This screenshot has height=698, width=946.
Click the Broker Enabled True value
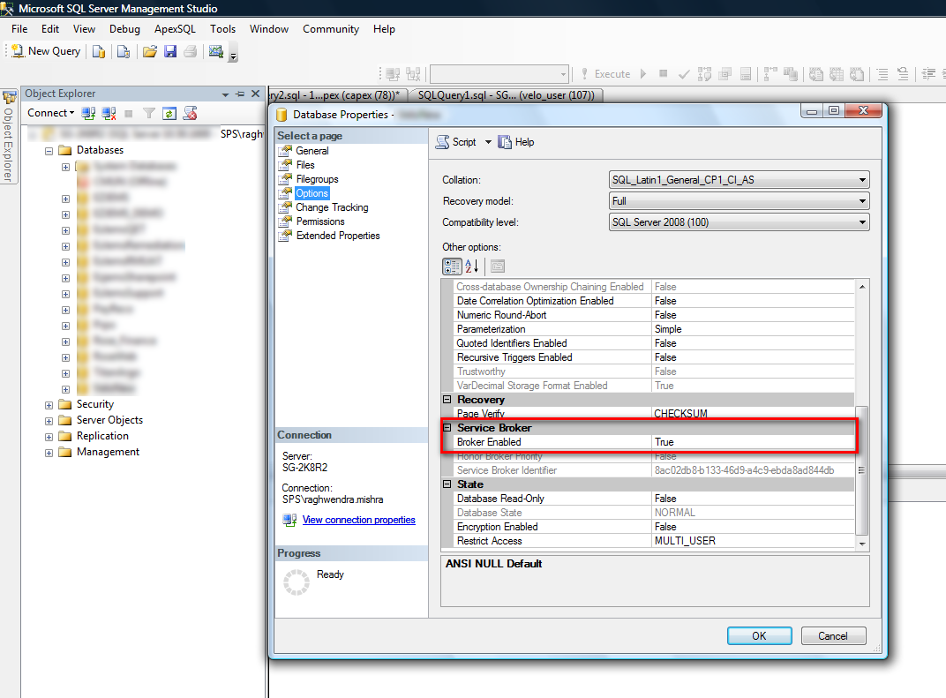click(753, 442)
